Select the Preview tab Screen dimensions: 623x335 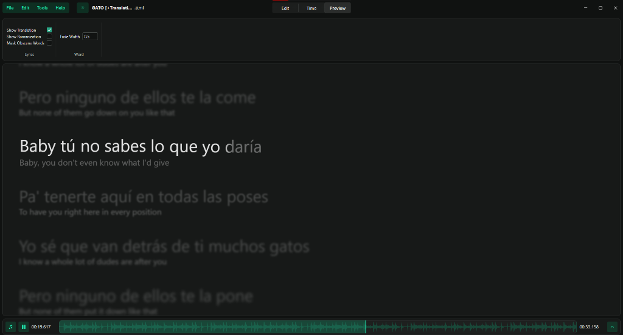click(337, 8)
